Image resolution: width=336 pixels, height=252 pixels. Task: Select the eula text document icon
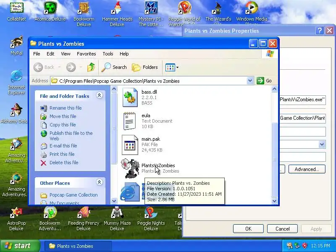[x=130, y=121]
